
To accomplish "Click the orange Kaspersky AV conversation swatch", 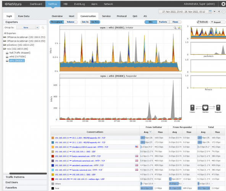I will (x=53, y=138).
